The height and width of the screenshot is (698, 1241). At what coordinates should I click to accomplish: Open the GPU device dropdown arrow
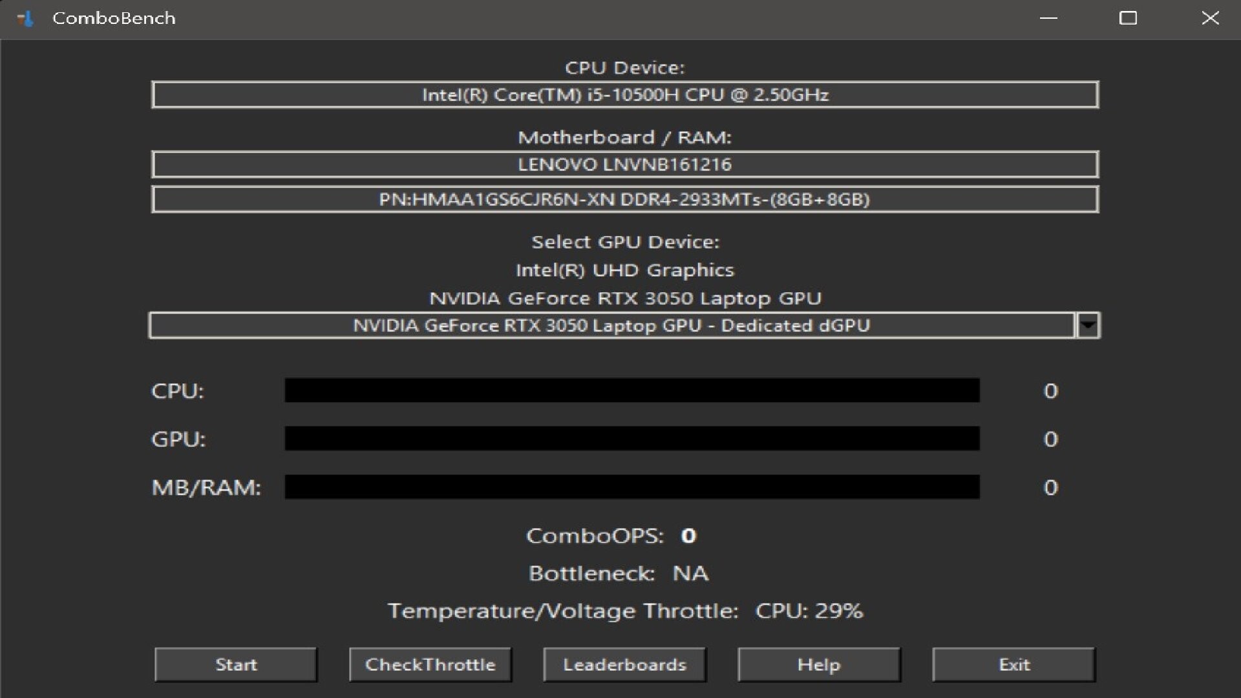tap(1088, 325)
